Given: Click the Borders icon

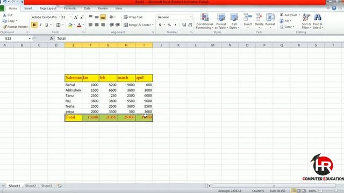Looking at the screenshot, I should [x=58, y=25].
